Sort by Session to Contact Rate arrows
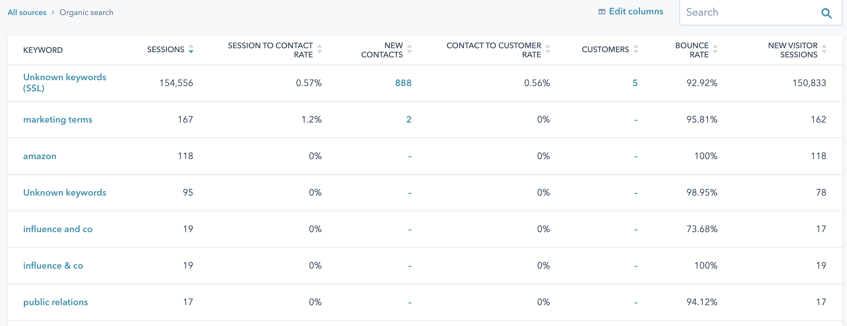The height and width of the screenshot is (326, 847). click(319, 49)
